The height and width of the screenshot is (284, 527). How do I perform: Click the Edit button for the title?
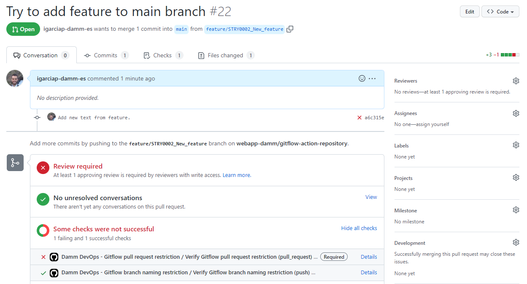click(x=470, y=11)
